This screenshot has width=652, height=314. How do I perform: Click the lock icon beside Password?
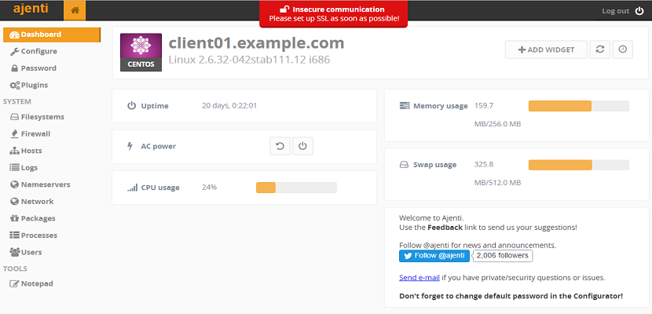tap(15, 68)
